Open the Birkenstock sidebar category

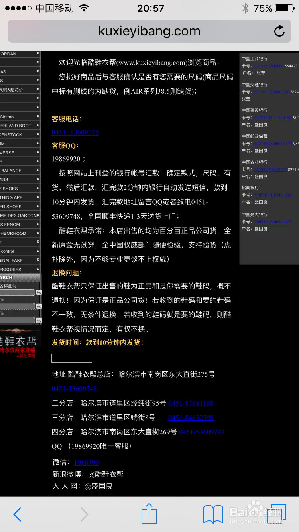pyautogui.click(x=20, y=135)
